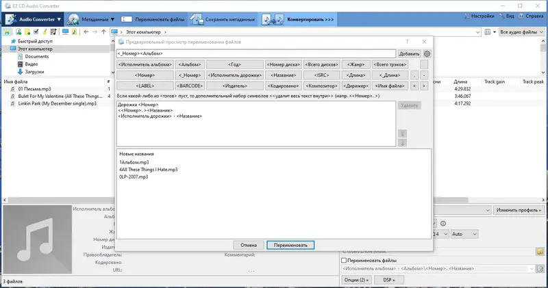The image size is (548, 288).
Task: Click the Опции (2) » button
Action: pyautogui.click(x=356, y=280)
